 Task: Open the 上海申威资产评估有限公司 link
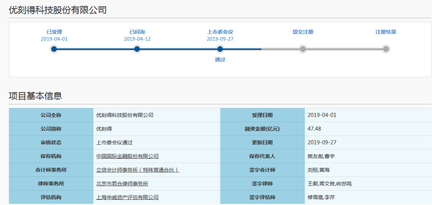tap(128, 197)
